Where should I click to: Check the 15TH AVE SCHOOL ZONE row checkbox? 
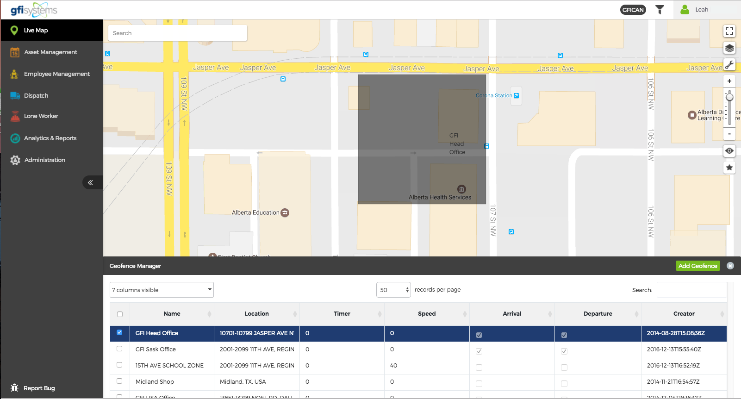tap(119, 365)
